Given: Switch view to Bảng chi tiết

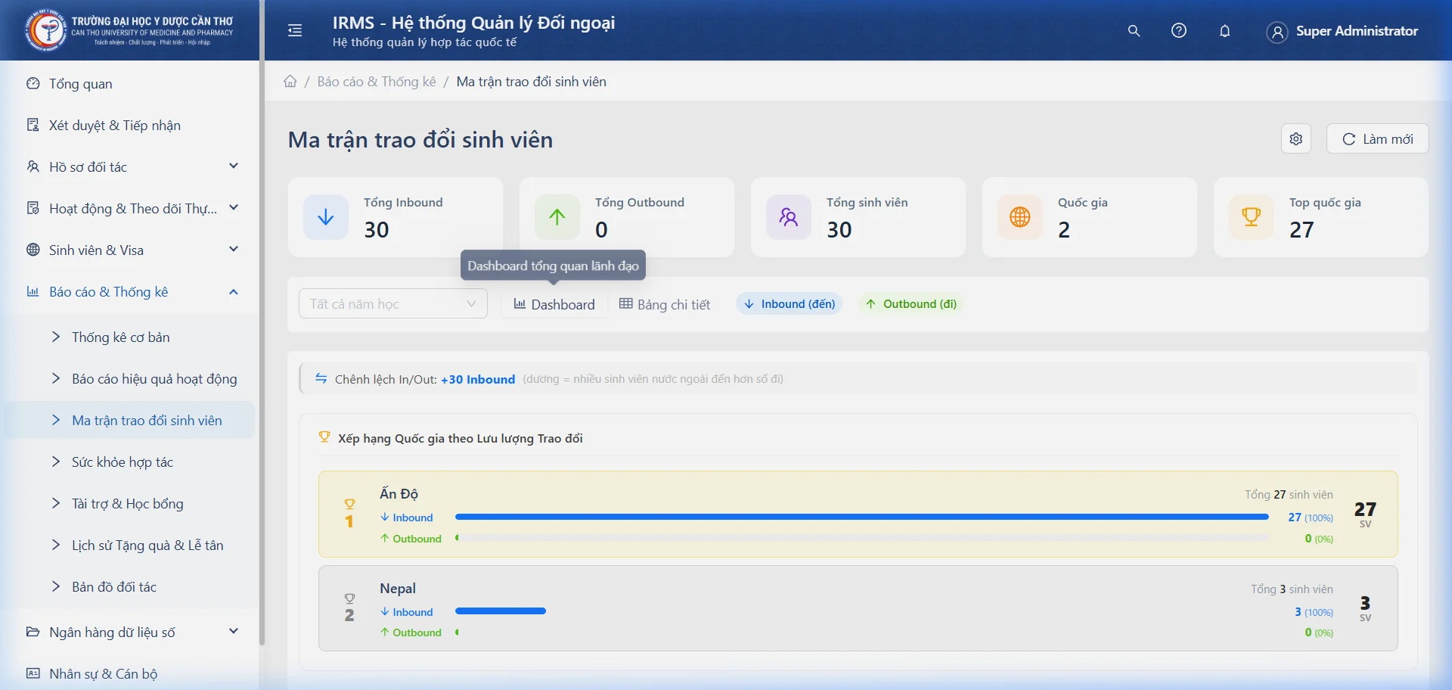Looking at the screenshot, I should [665, 304].
